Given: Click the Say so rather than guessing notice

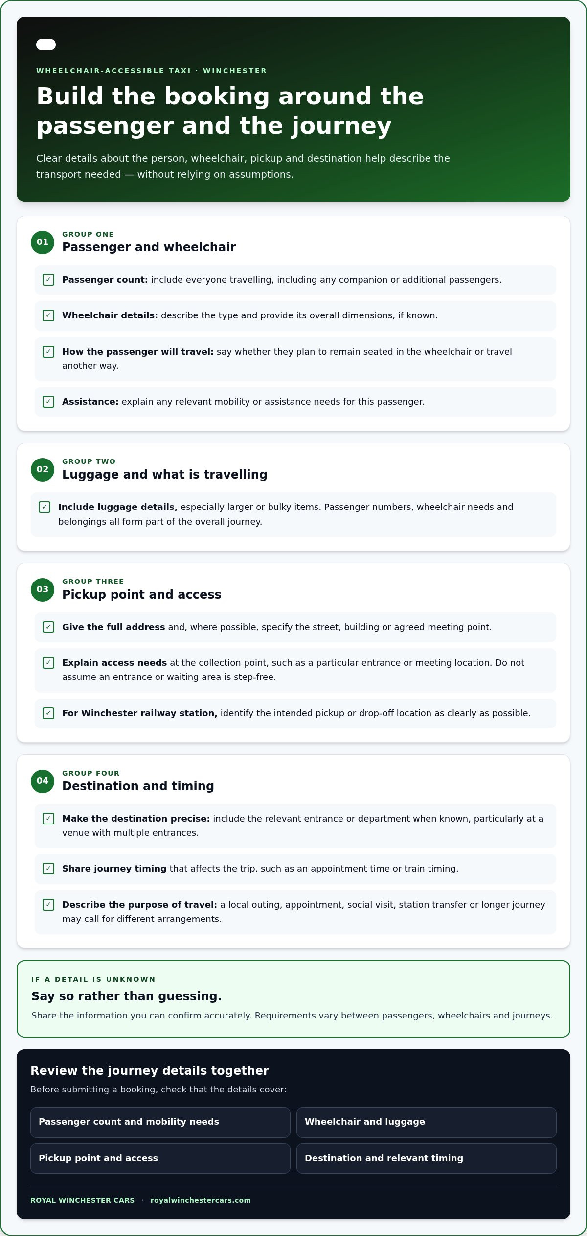Looking at the screenshot, I should (293, 999).
